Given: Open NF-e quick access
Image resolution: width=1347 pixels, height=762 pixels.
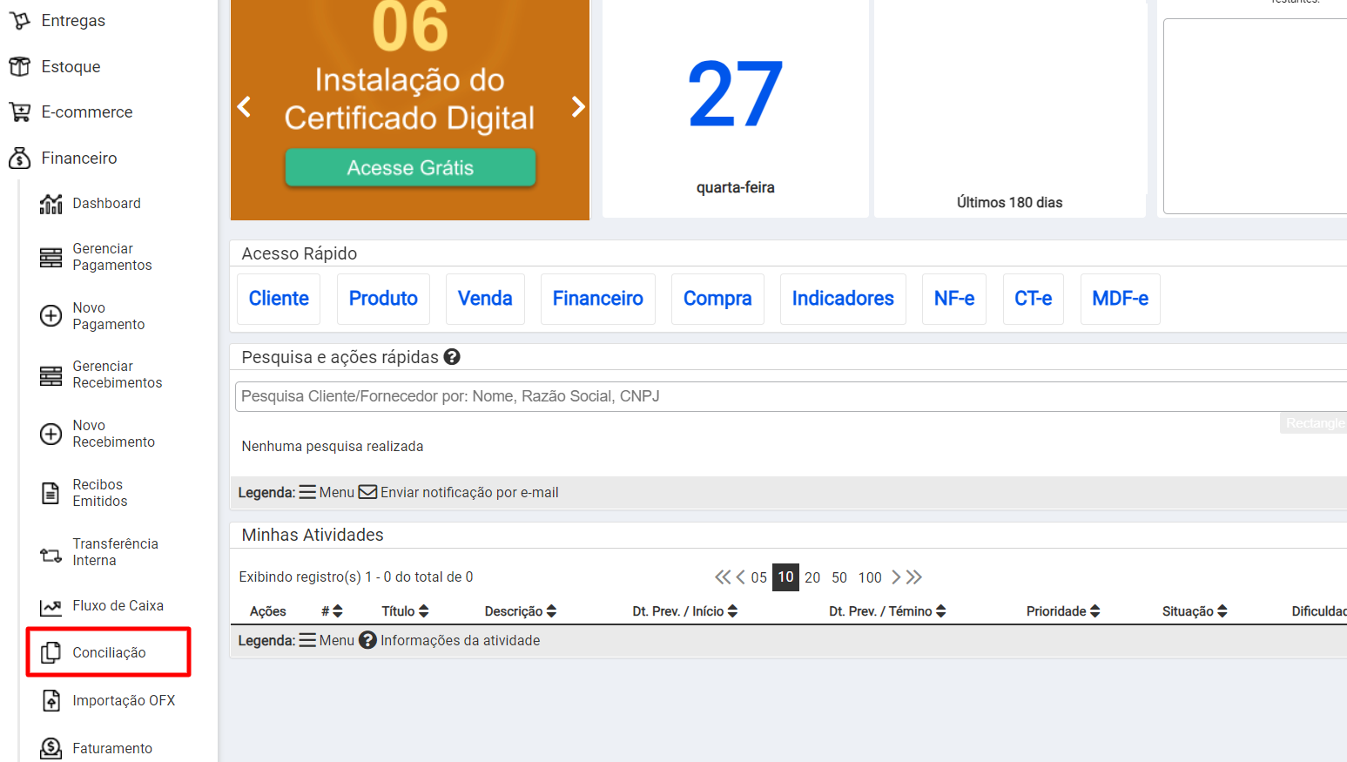Looking at the screenshot, I should [954, 299].
